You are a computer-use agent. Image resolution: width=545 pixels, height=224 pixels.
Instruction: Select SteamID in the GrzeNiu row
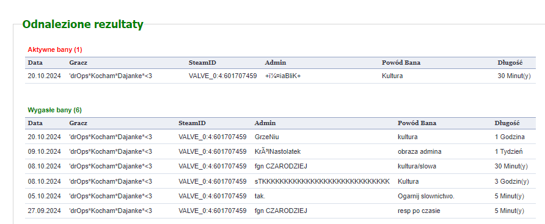pyautogui.click(x=213, y=137)
